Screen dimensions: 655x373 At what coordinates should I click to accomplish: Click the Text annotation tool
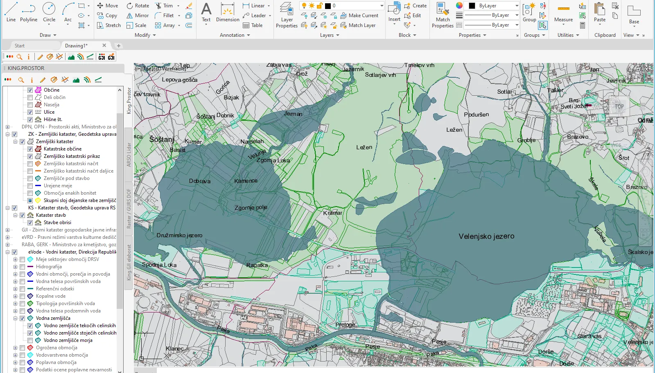pos(206,12)
